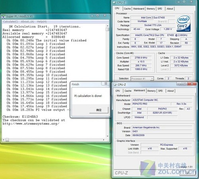
Task: Maximize the Super PI window
Action: point(98,16)
